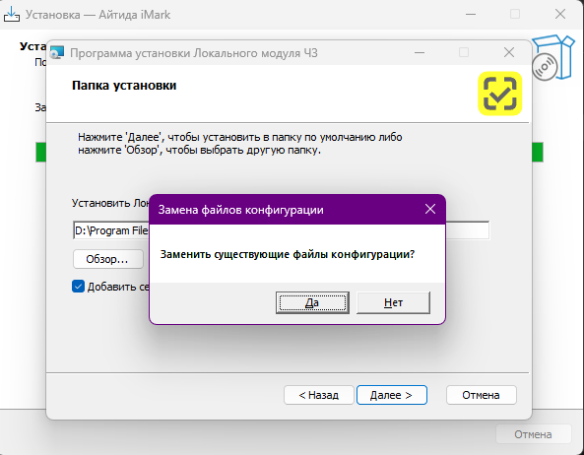Viewport: 584px width, 455px height.
Task: Close the config replacement dialog with X
Action: (x=430, y=209)
